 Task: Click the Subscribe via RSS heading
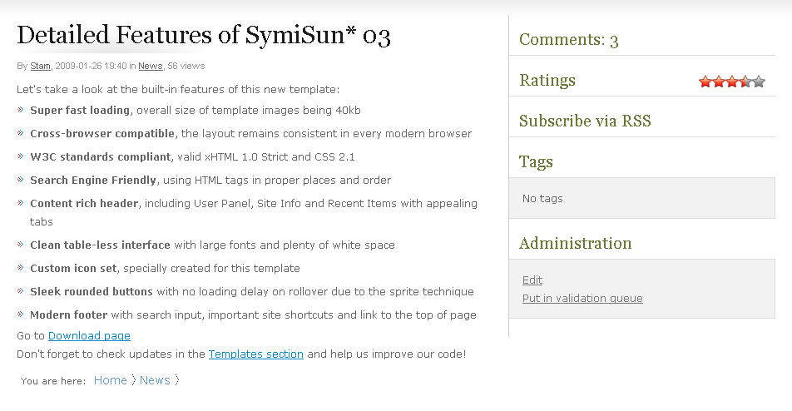click(x=585, y=121)
